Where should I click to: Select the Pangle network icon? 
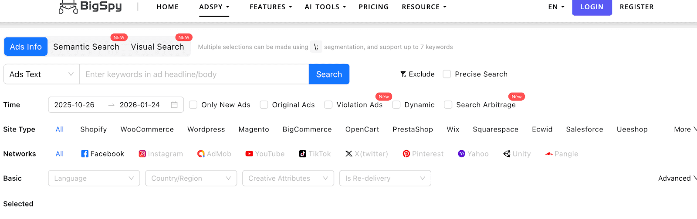coord(549,154)
